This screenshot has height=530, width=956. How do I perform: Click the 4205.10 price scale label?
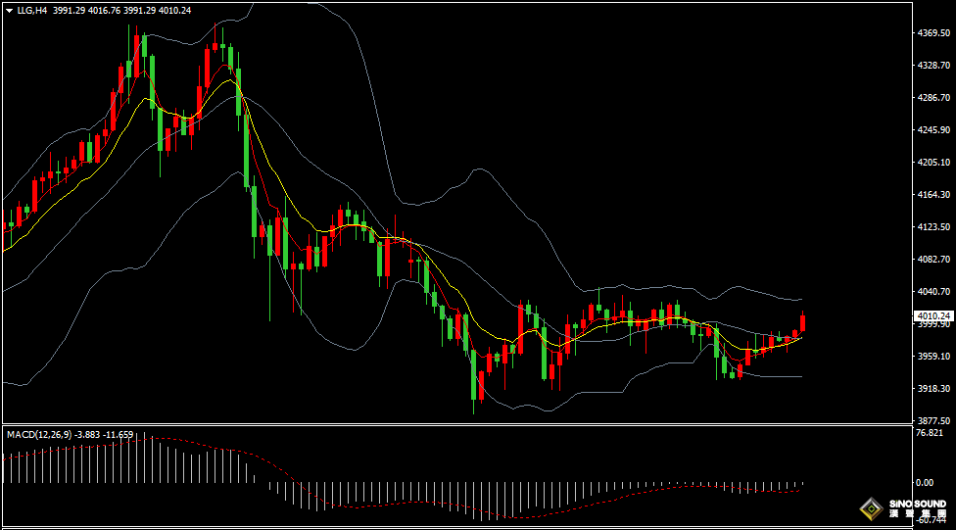(x=932, y=163)
